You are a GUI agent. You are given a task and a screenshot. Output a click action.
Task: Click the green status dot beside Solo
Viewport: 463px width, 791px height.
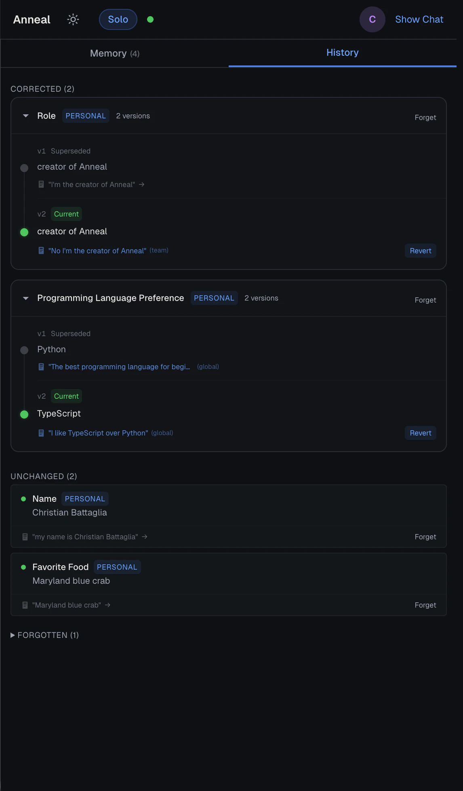tap(150, 19)
